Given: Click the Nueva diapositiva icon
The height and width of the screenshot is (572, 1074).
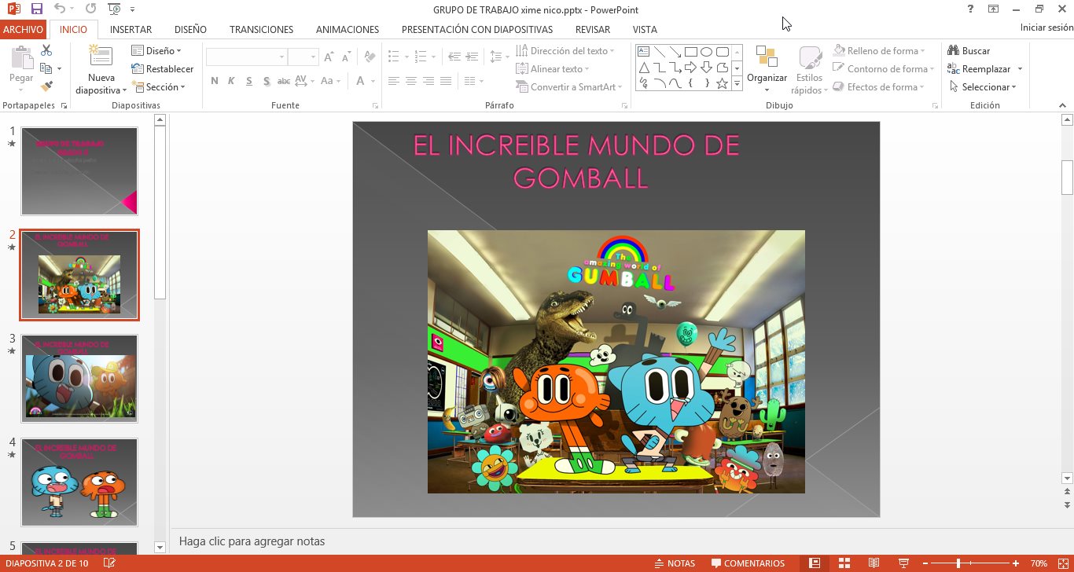Looking at the screenshot, I should (x=101, y=56).
